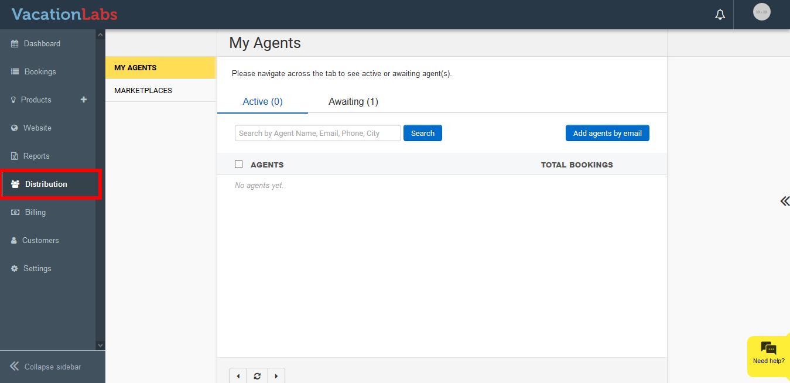
Task: Toggle the select-all Agents checkbox
Action: [238, 165]
